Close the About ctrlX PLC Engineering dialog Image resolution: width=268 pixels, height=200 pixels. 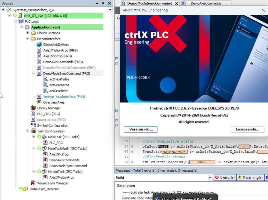263,10
